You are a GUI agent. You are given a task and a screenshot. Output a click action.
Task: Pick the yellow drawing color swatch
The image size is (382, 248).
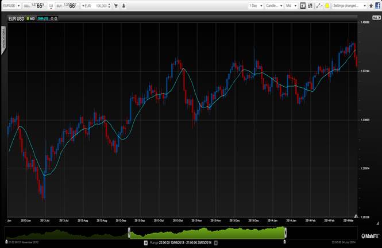[x=327, y=5]
